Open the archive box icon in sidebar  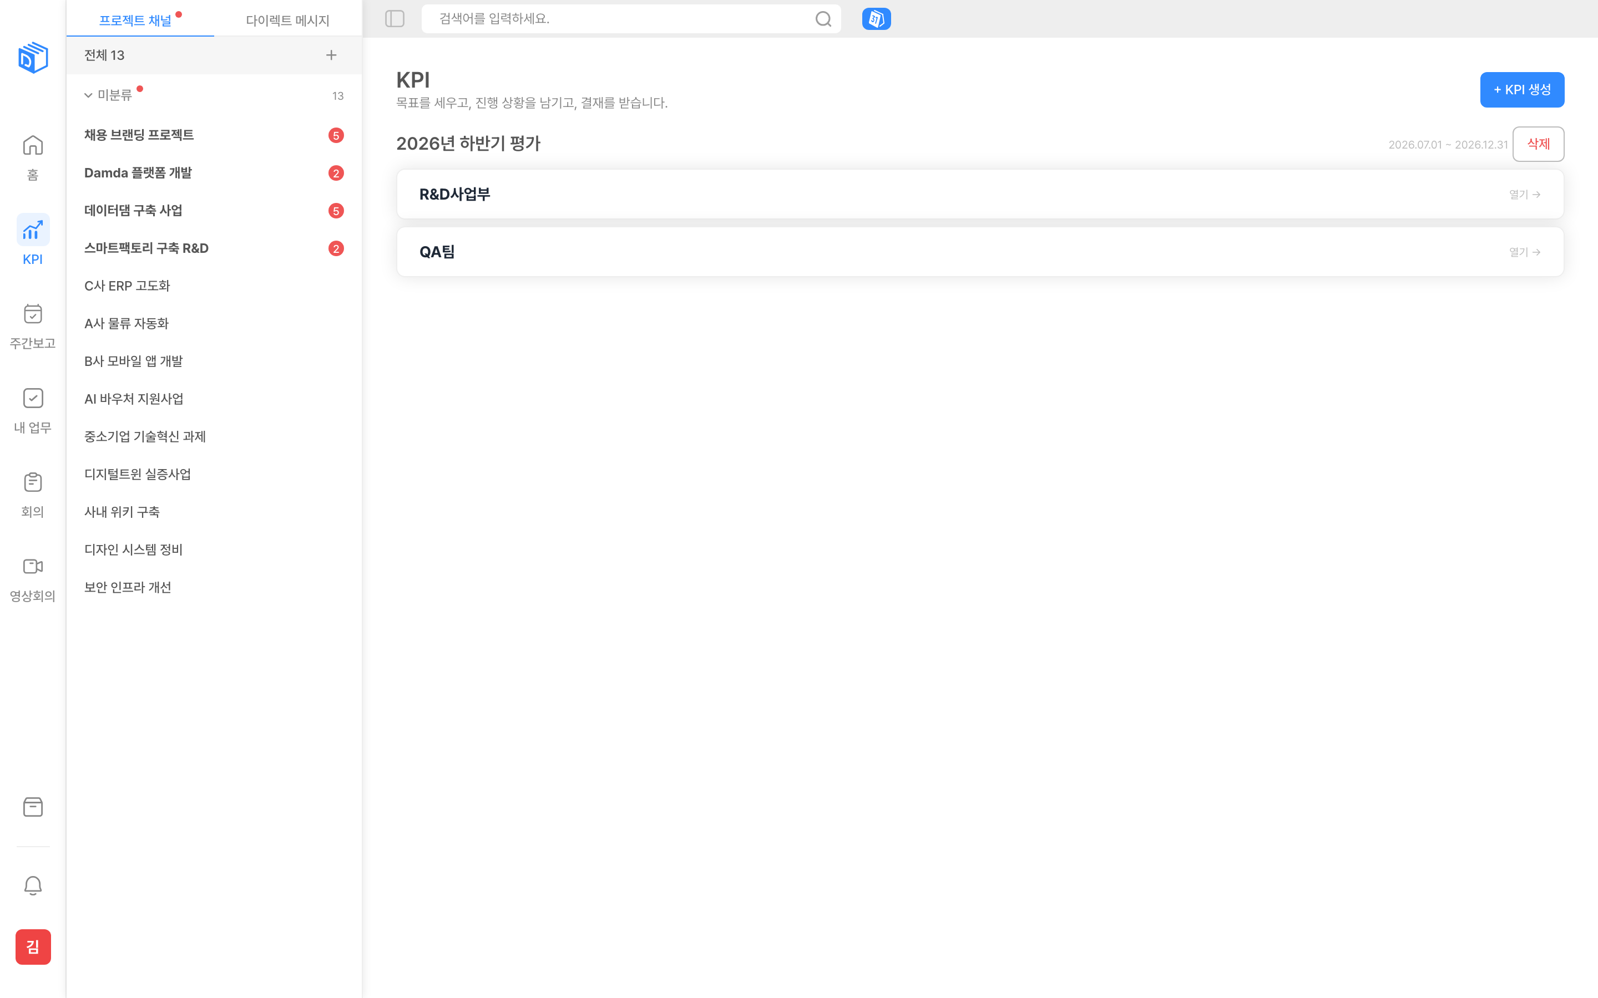[x=32, y=807]
